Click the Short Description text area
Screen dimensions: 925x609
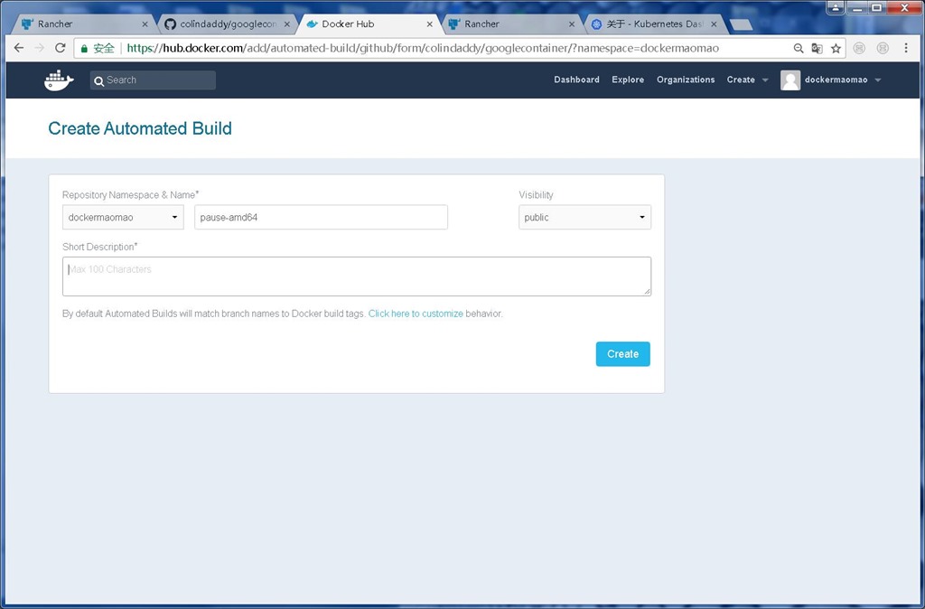(357, 276)
